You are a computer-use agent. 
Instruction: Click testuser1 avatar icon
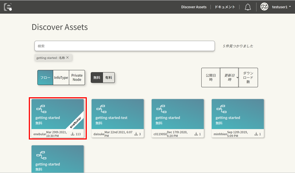point(264,7)
